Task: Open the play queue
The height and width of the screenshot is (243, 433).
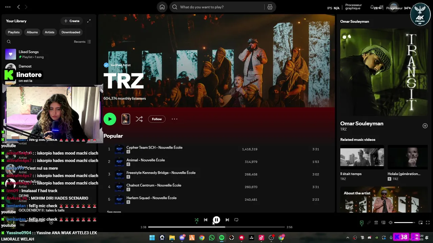Action: pyautogui.click(x=376, y=223)
